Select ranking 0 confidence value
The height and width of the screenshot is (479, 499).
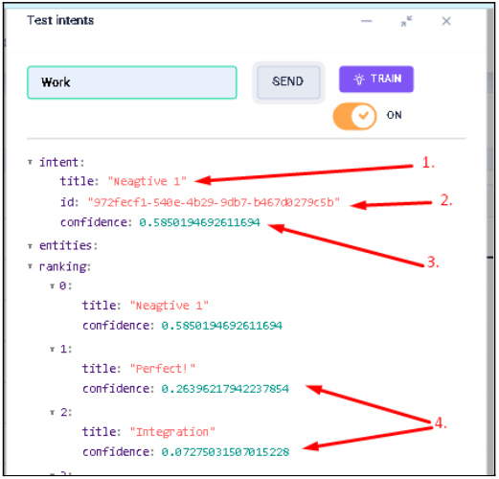221,326
